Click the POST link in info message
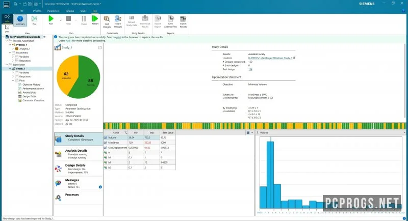Viewport: 408px width, 221px height. tap(68, 41)
